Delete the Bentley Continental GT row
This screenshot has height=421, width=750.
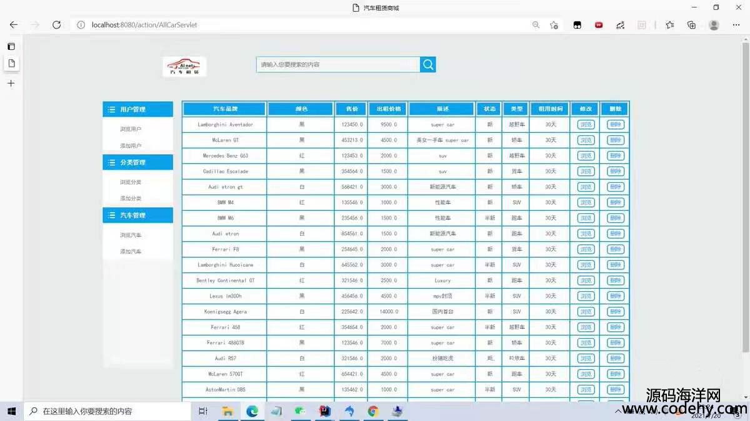click(615, 281)
